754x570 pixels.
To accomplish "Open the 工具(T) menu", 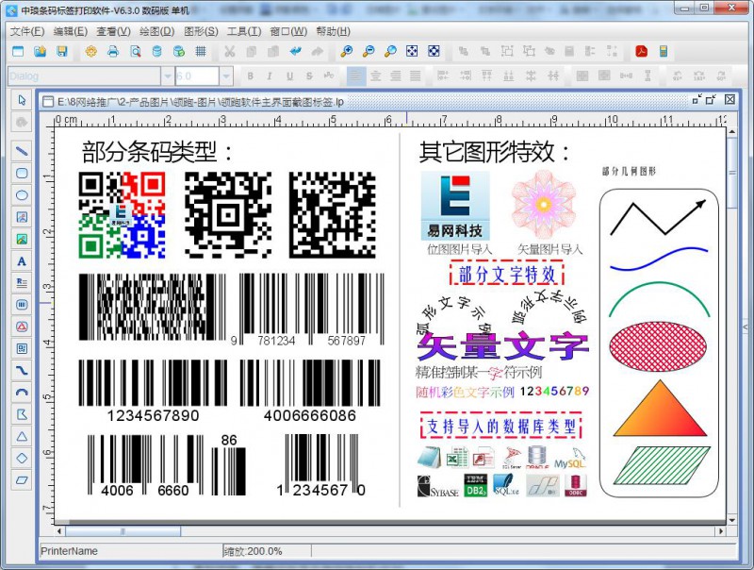I will click(x=244, y=31).
